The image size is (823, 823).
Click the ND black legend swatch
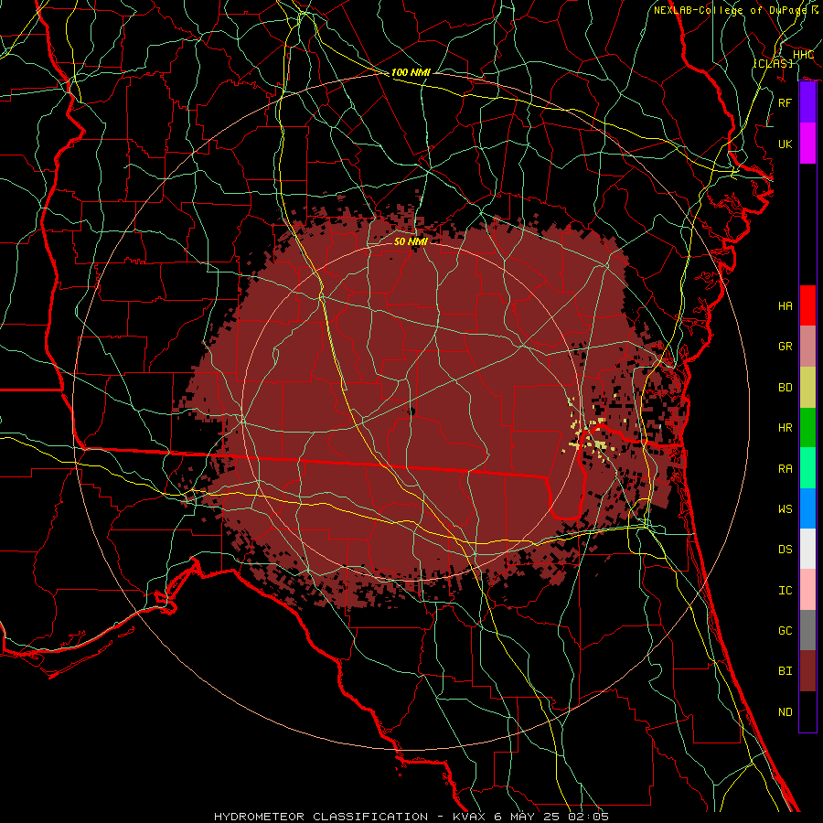coord(807,711)
